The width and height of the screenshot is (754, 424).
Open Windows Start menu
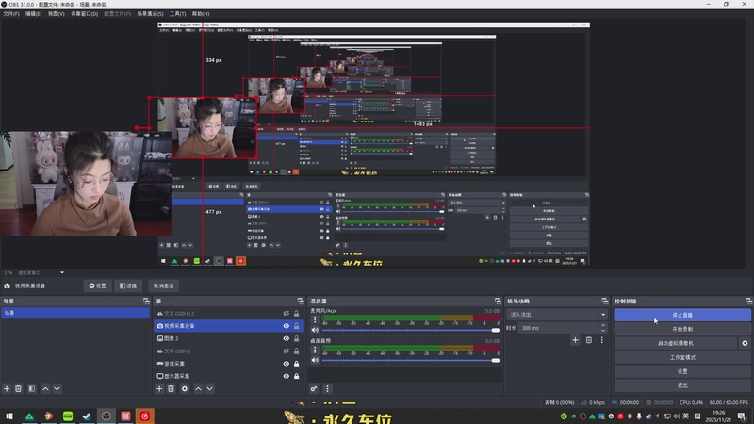9,416
